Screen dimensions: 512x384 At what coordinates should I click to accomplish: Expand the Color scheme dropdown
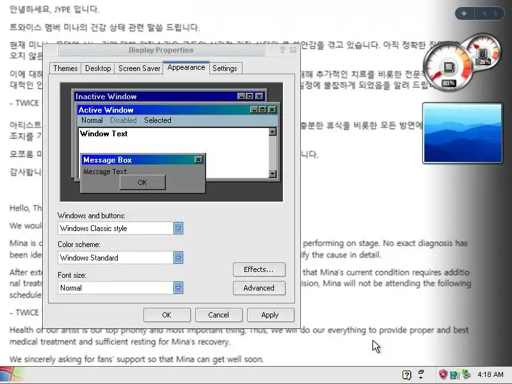[x=178, y=258]
